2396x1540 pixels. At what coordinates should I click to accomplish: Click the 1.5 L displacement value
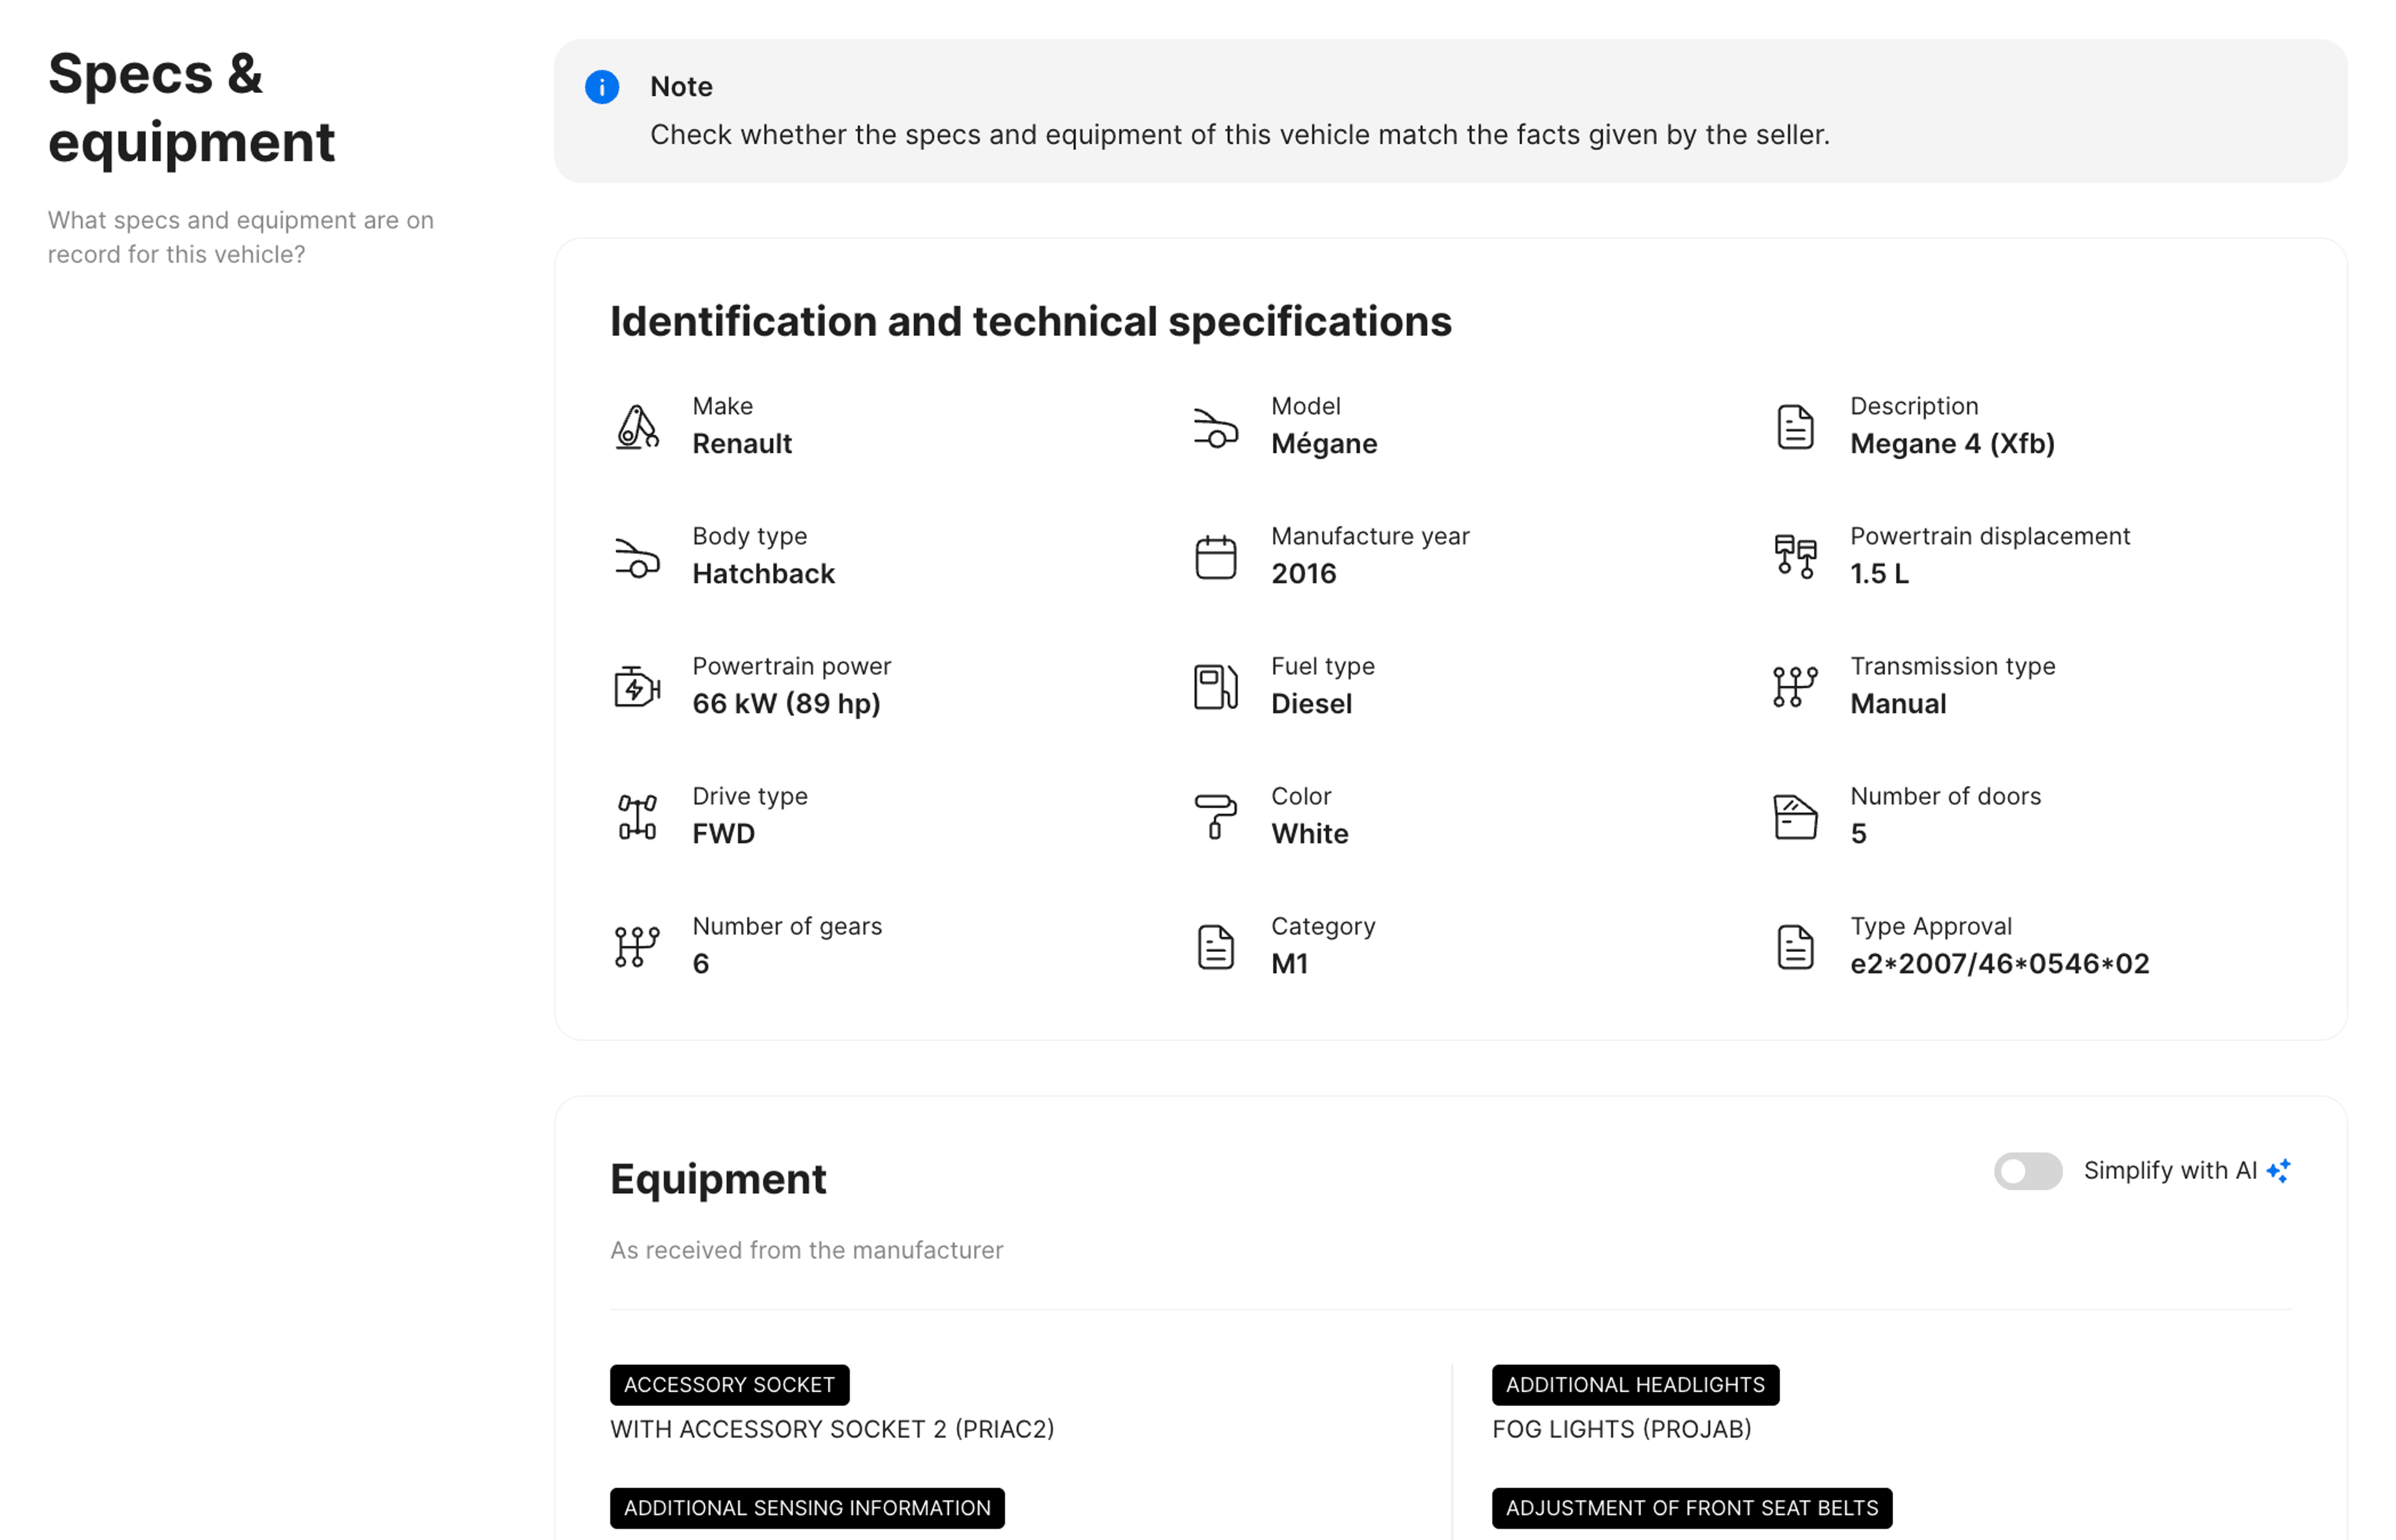(x=1879, y=574)
